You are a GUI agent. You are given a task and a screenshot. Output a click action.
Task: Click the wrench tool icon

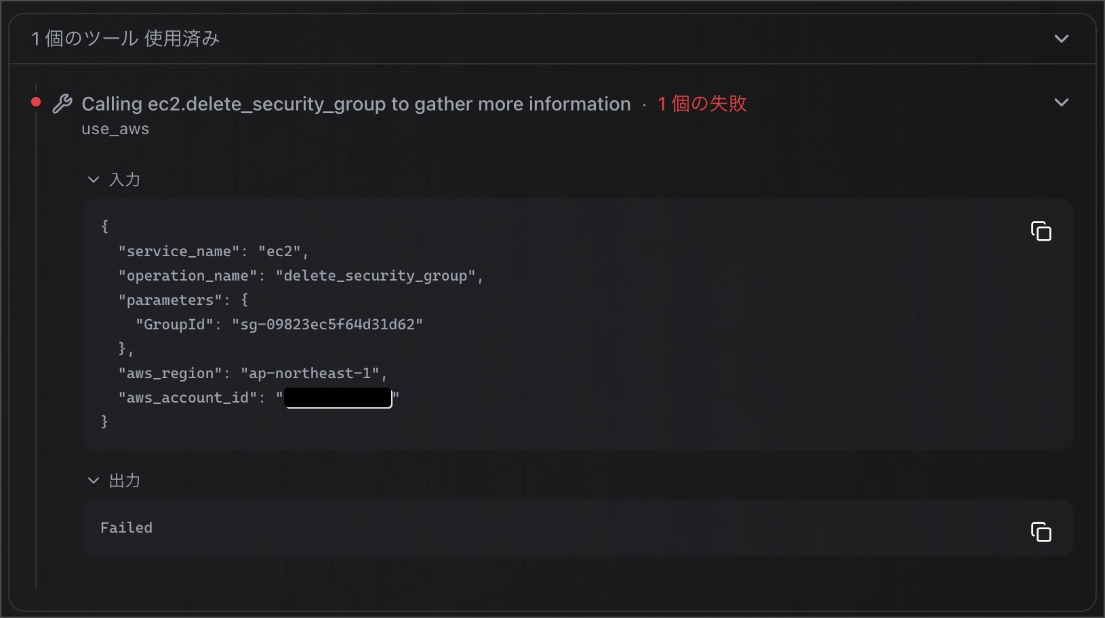[x=62, y=104]
